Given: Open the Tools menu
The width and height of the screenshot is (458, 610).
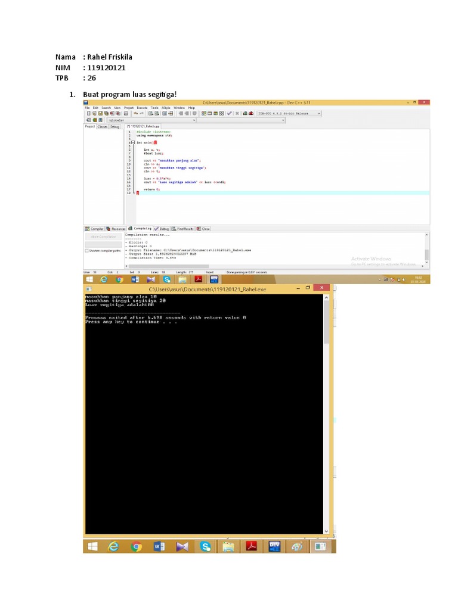Looking at the screenshot, I should tap(154, 108).
